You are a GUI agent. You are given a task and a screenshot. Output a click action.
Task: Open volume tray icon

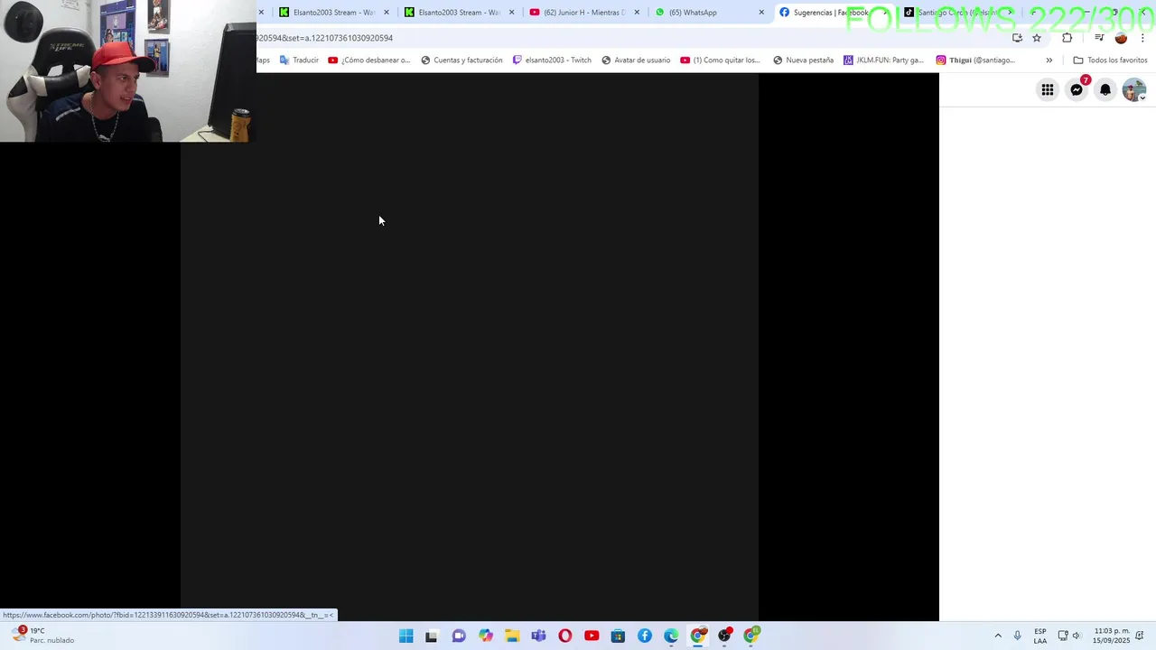pos(1076,636)
